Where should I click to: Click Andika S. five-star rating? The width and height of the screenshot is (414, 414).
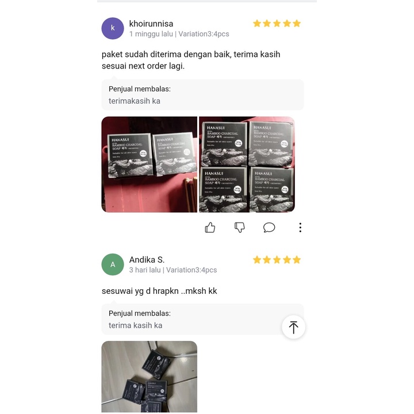pyautogui.click(x=277, y=260)
